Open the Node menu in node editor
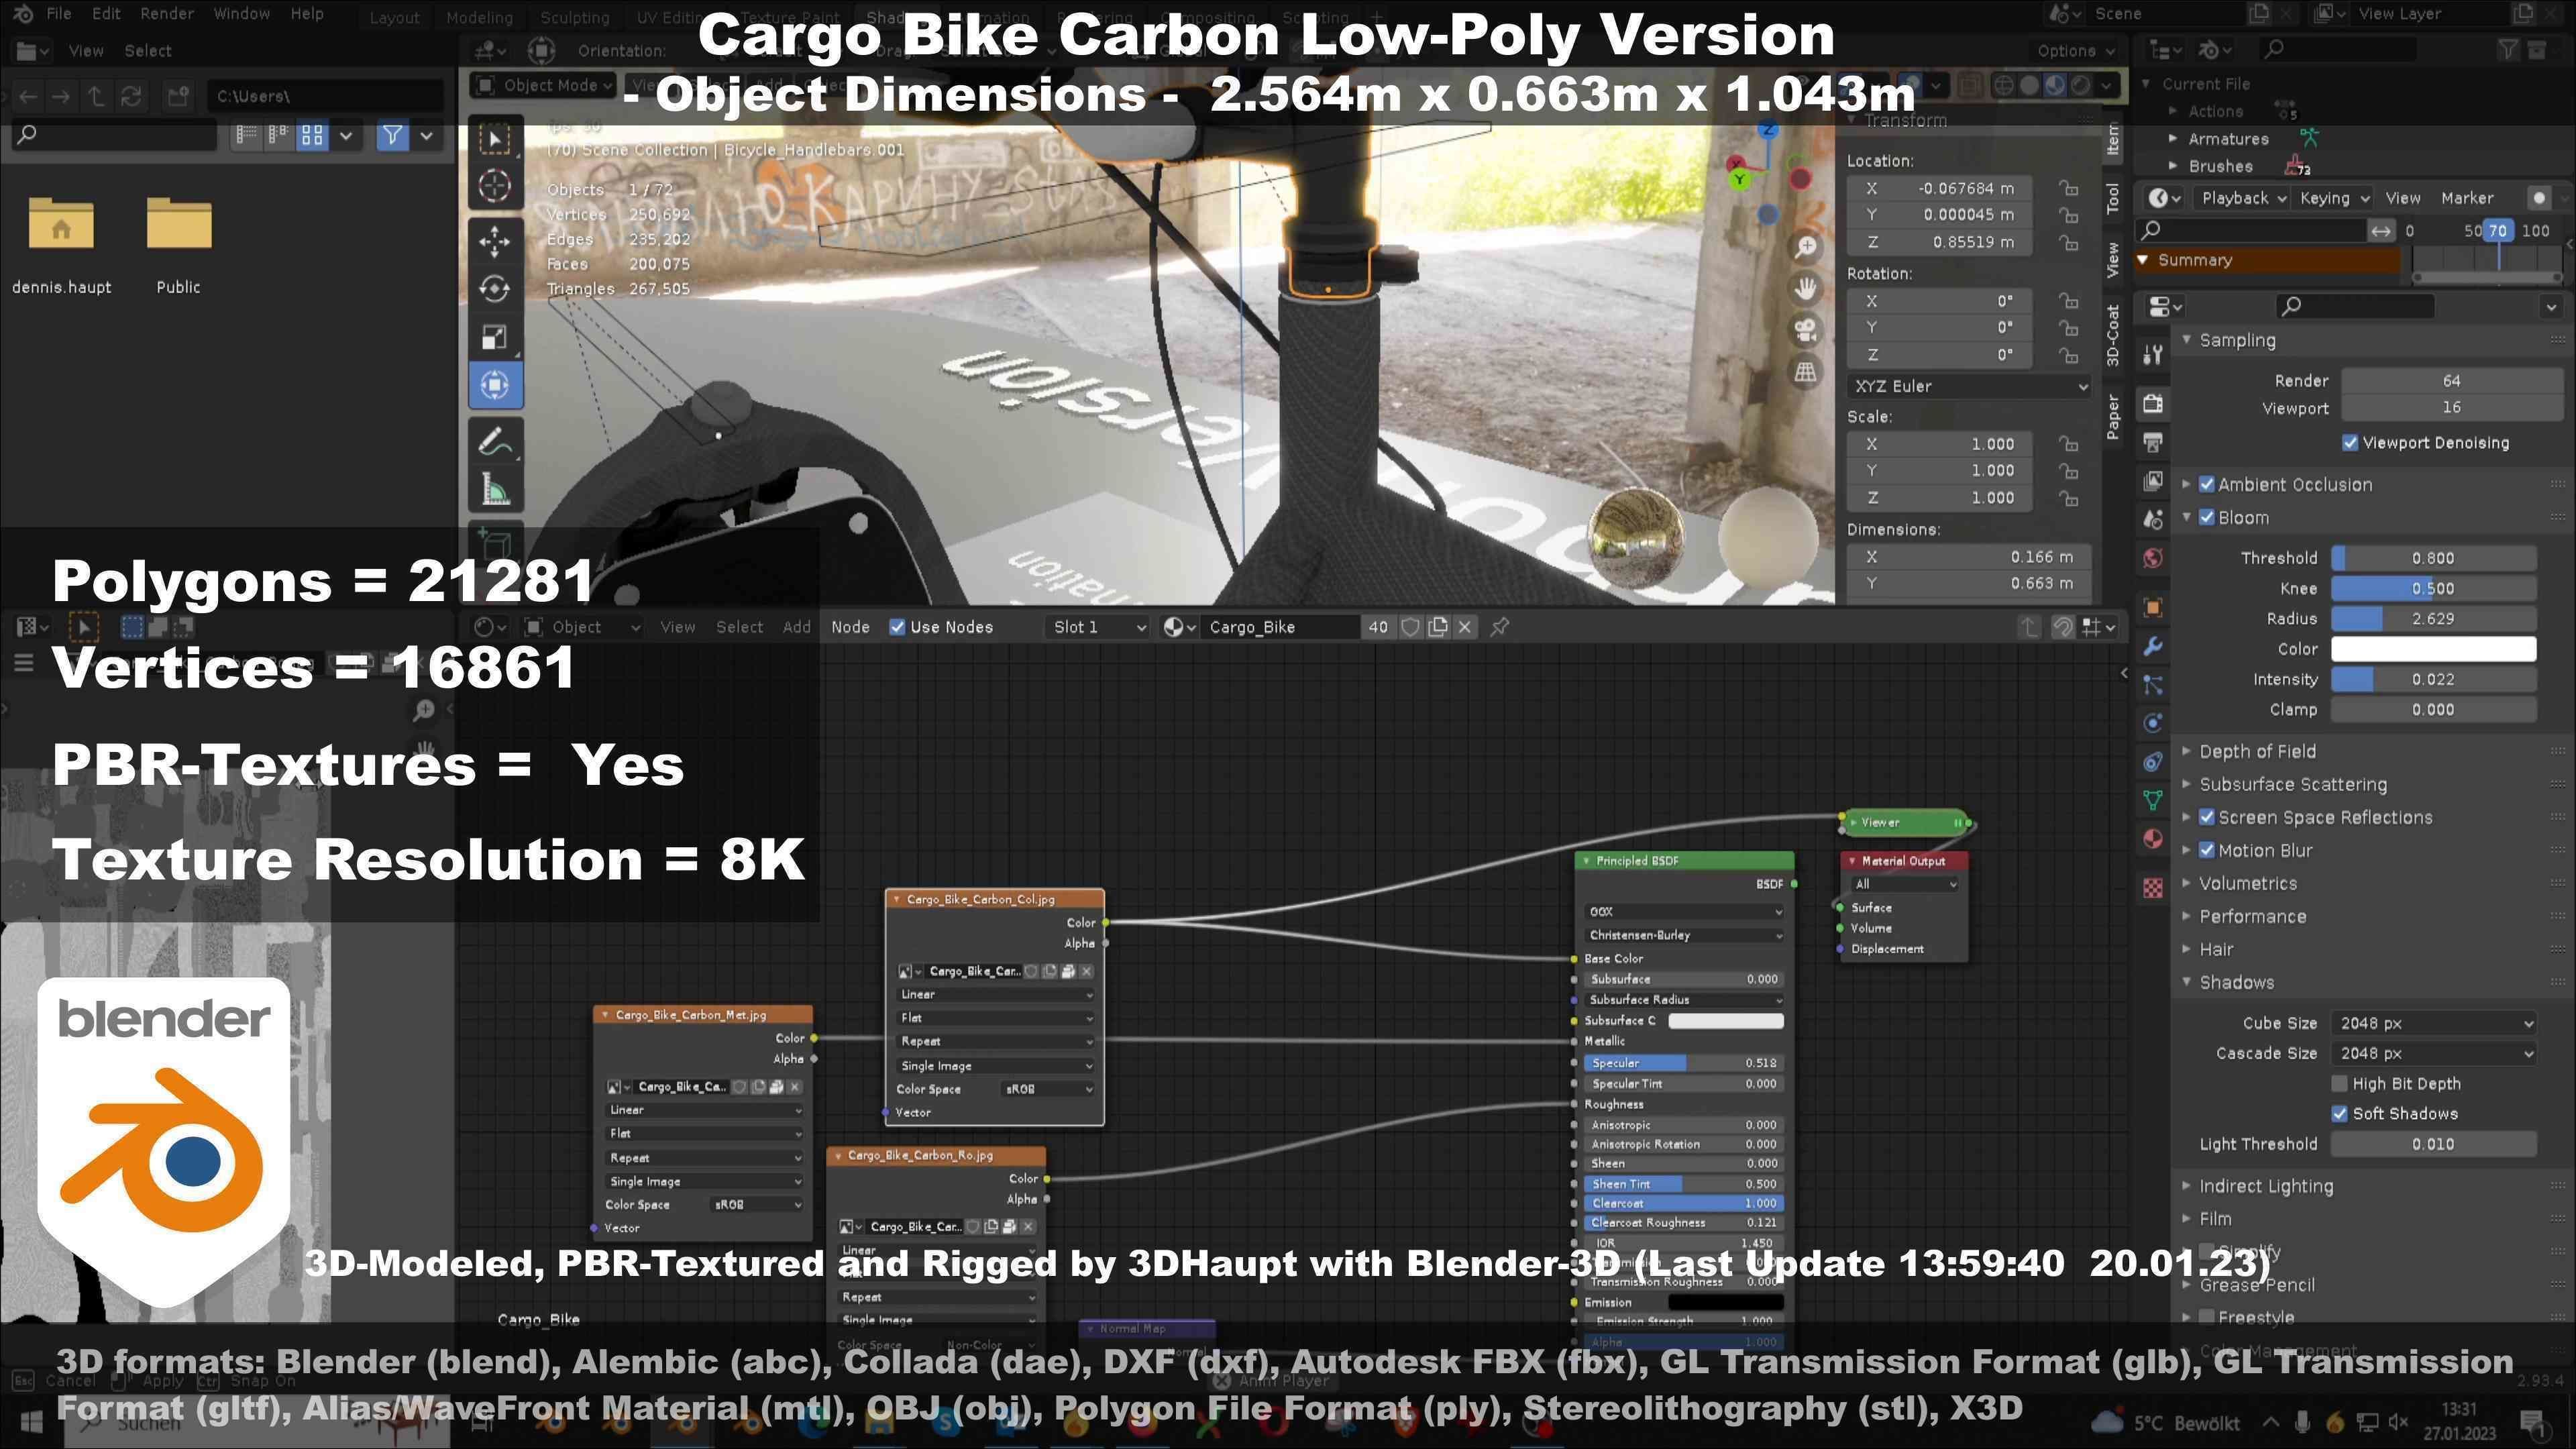The width and height of the screenshot is (2576, 1449). point(850,627)
